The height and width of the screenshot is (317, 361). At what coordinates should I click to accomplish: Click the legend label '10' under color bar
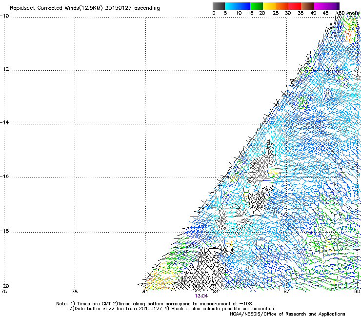239,13
